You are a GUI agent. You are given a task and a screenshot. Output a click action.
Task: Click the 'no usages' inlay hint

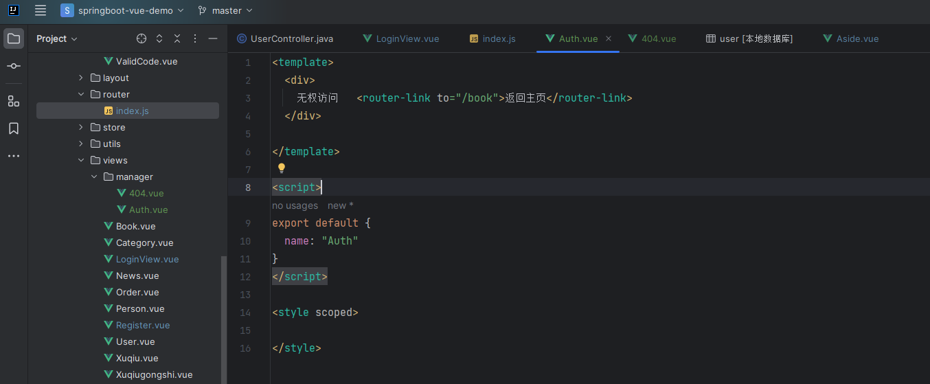pos(295,205)
